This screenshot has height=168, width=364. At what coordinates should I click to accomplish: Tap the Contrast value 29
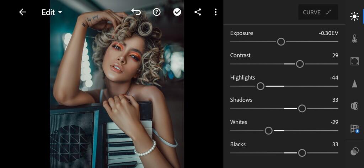(335, 55)
